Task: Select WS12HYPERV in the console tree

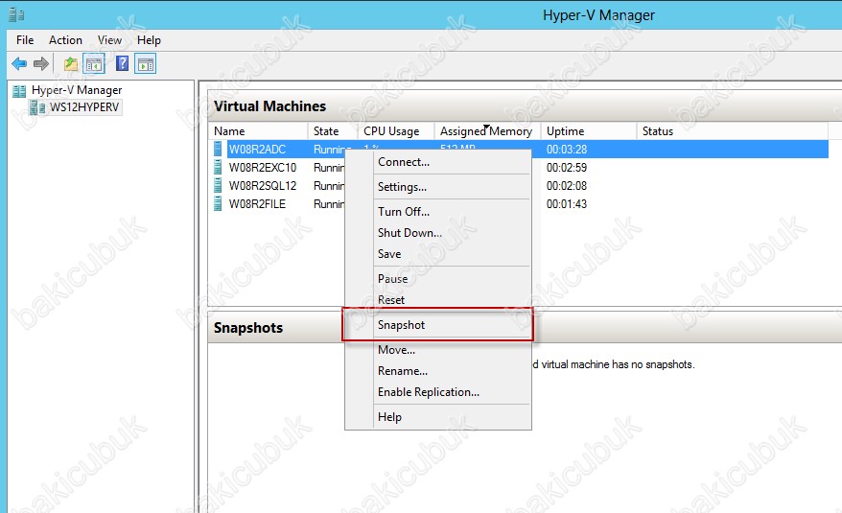Action: pyautogui.click(x=83, y=106)
